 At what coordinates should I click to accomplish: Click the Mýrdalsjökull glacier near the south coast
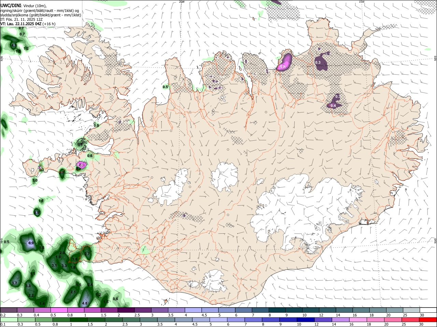pyautogui.click(x=213, y=281)
